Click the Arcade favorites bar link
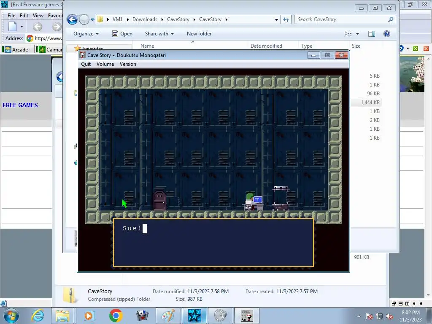The width and height of the screenshot is (432, 324). click(17, 50)
